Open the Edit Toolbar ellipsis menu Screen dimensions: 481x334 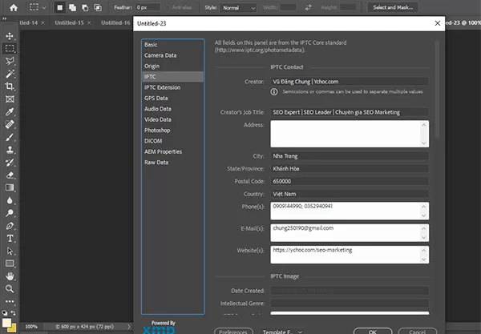click(10, 301)
